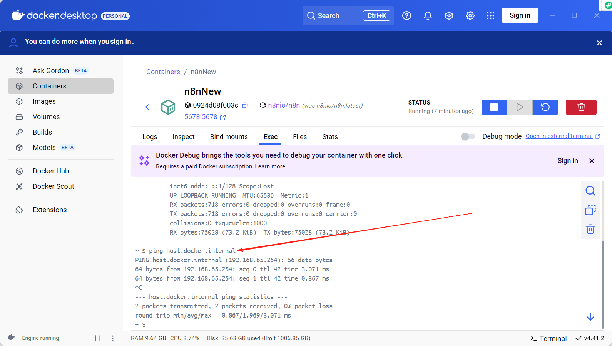This screenshot has width=612, height=346.
Task: Restart the n8nNew container
Action: [x=545, y=107]
